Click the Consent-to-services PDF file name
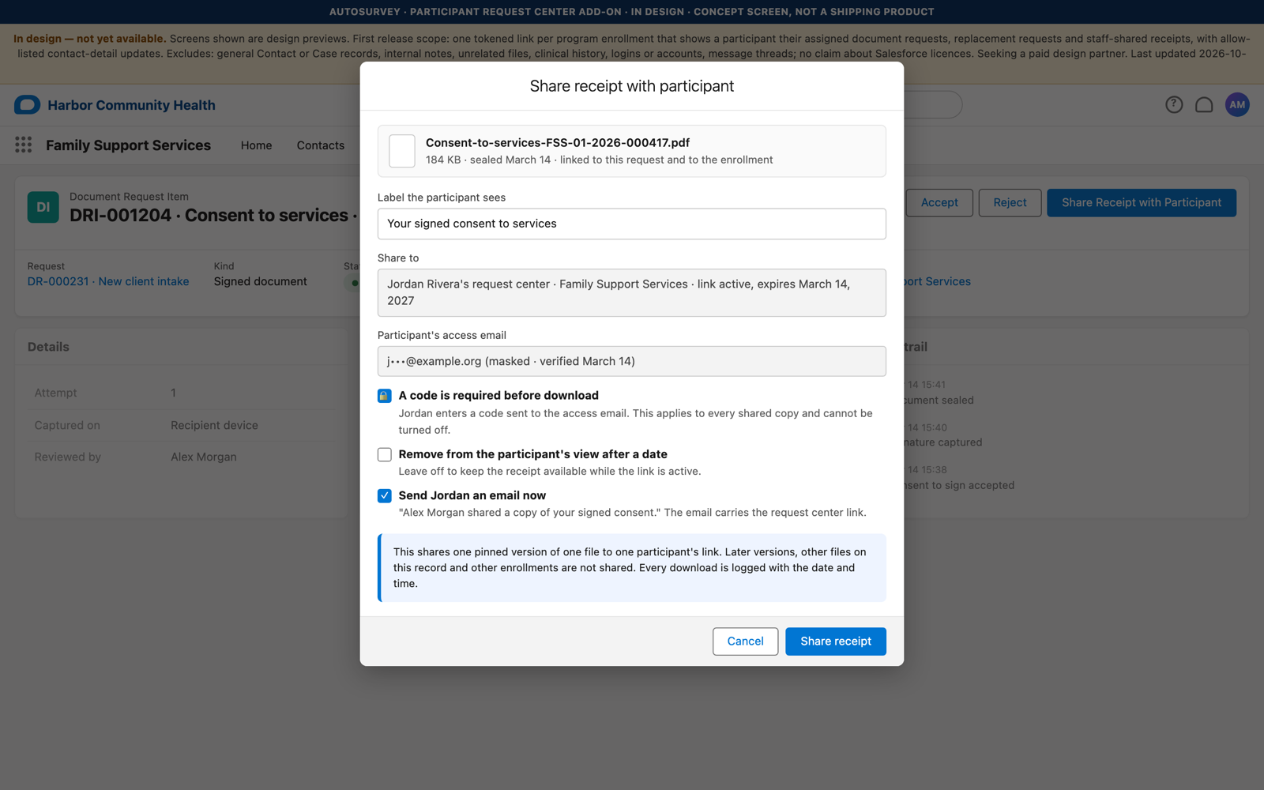 (558, 143)
